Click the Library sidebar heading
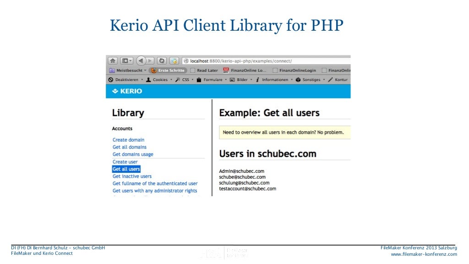Image resolution: width=469 pixels, height=264 pixels. tap(128, 113)
